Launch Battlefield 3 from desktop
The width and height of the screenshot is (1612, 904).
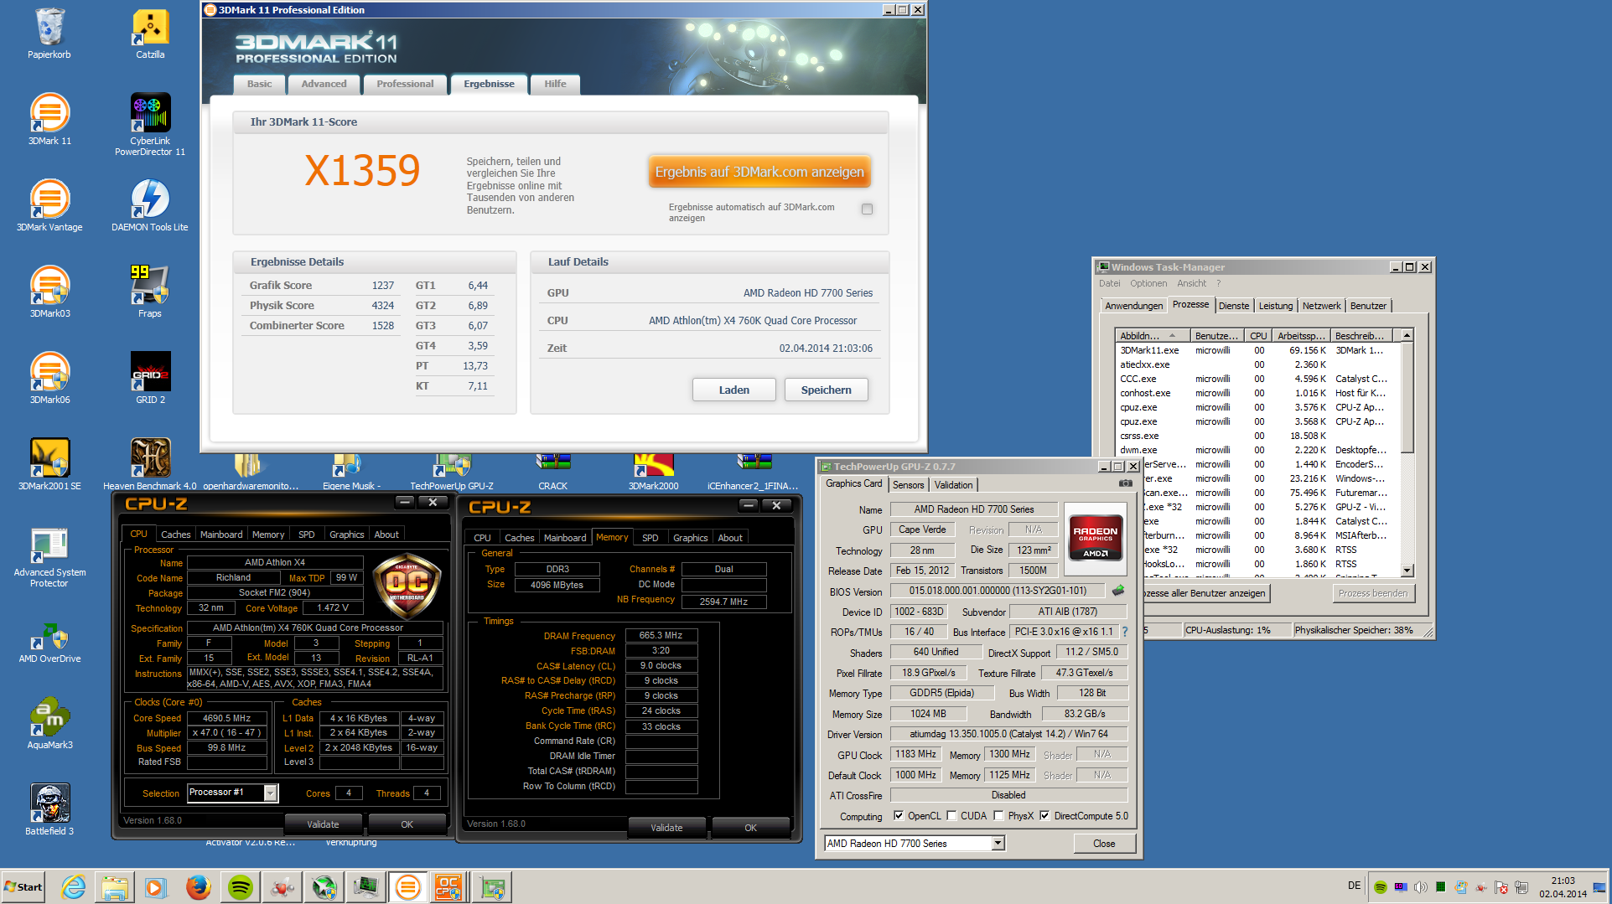pyautogui.click(x=49, y=810)
